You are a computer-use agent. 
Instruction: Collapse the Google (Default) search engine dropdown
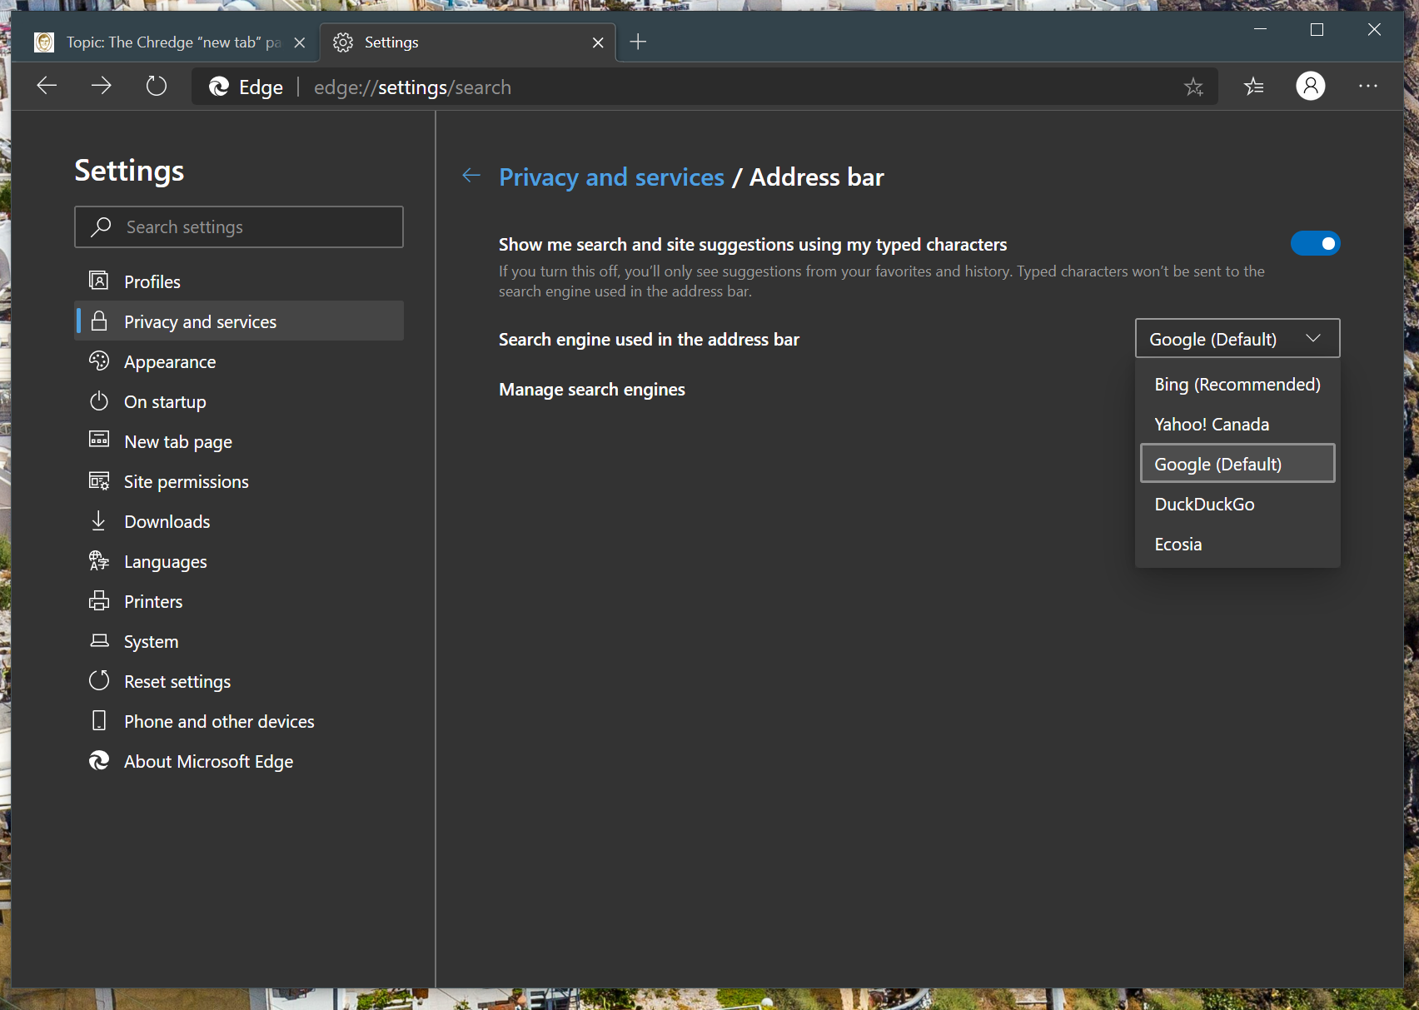click(1237, 339)
